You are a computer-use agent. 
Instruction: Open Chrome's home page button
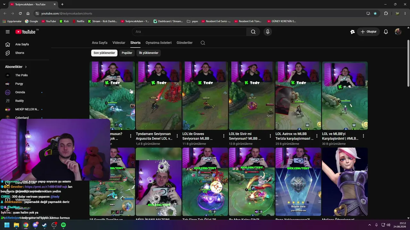pyautogui.click(x=28, y=13)
